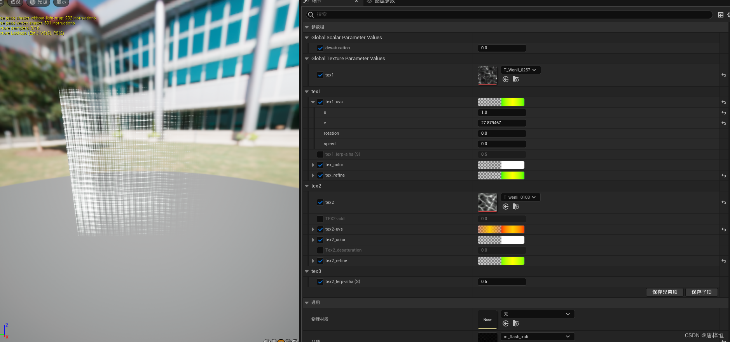This screenshot has height=342, width=730.
Task: Click v value field 27.879467
Action: pos(502,123)
